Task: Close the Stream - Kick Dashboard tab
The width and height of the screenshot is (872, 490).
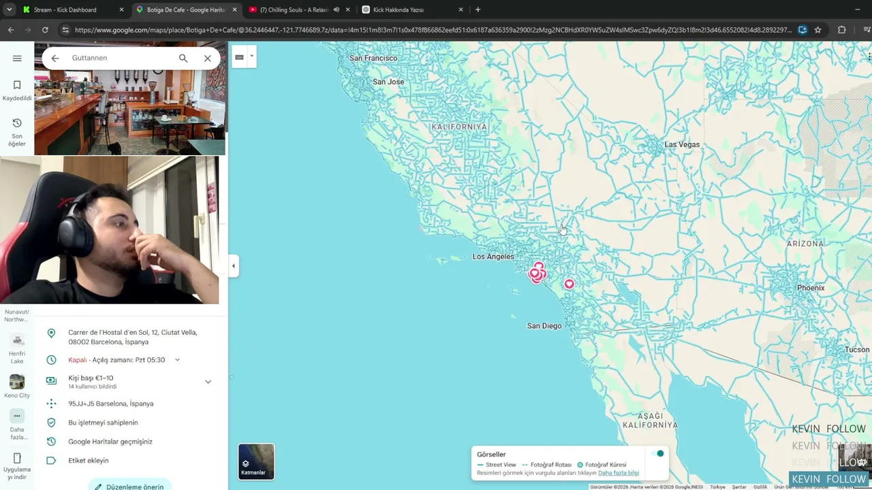Action: (x=121, y=10)
